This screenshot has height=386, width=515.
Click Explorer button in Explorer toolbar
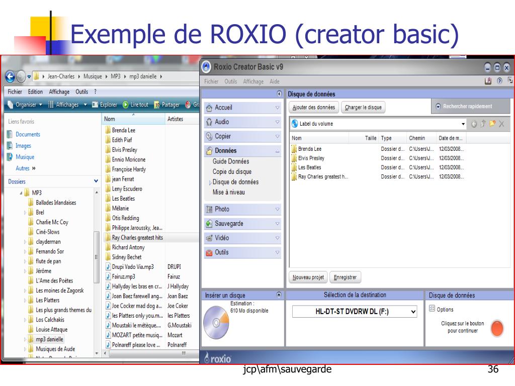point(105,105)
